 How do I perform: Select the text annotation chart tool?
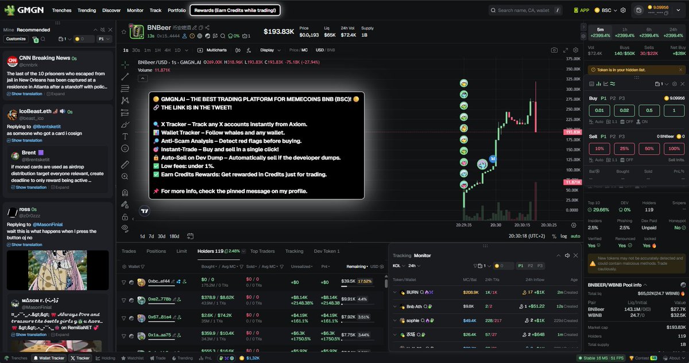click(x=125, y=136)
